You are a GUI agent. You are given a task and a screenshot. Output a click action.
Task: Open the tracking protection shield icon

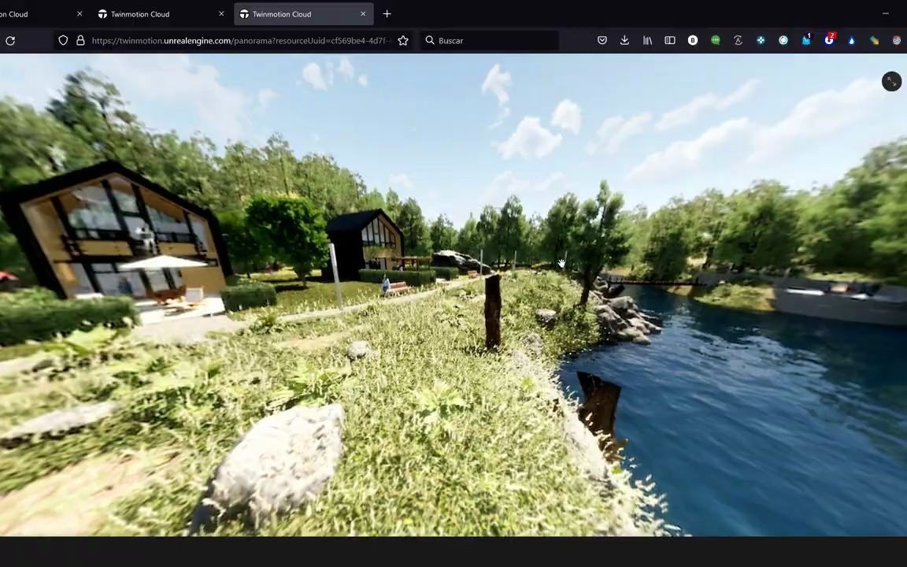63,40
